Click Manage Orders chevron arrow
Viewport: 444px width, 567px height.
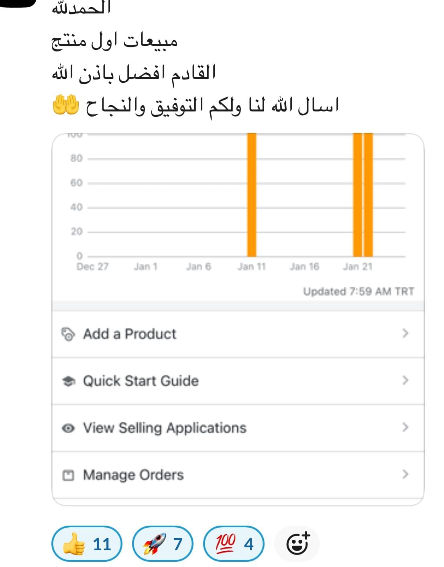(x=405, y=474)
